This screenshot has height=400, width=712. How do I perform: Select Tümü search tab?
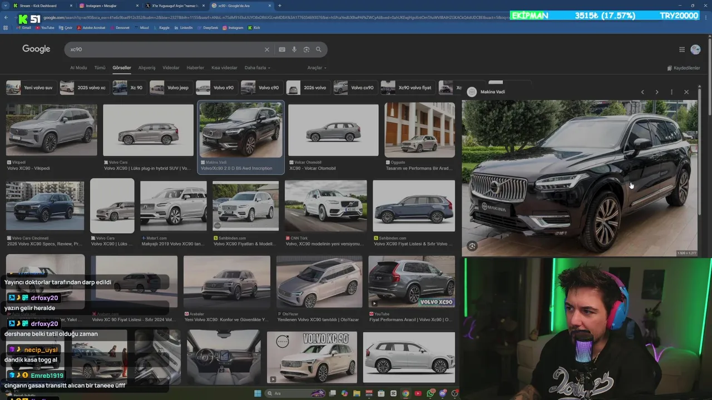click(x=100, y=68)
